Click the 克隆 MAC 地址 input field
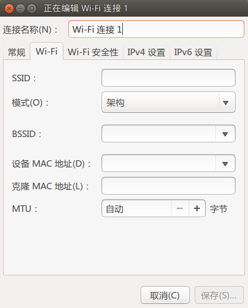This screenshot has height=308, width=248. tap(168, 186)
